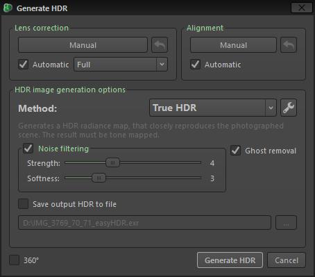
Task: Click the Strength slider handle
Action: (112, 162)
